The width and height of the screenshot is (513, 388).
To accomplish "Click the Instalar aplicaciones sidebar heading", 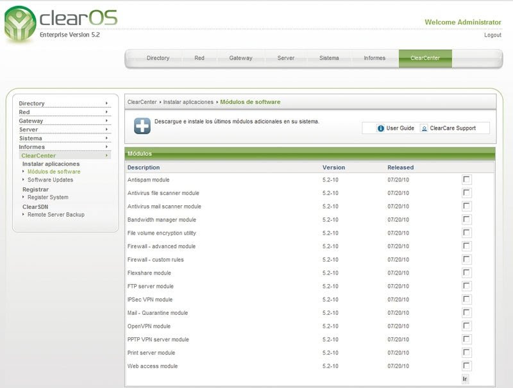I will click(x=51, y=164).
